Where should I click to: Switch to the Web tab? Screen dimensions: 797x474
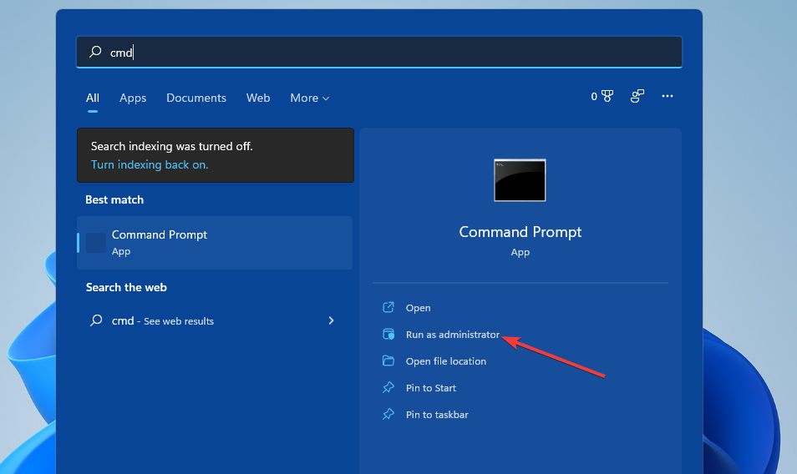258,98
